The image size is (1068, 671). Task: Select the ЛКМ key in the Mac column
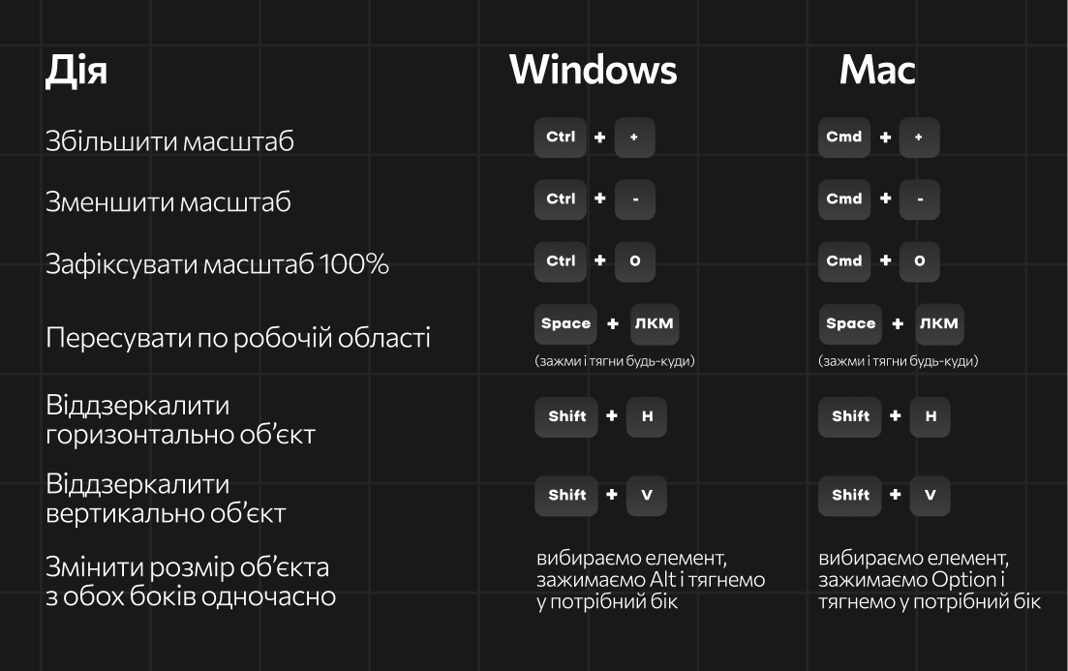938,323
